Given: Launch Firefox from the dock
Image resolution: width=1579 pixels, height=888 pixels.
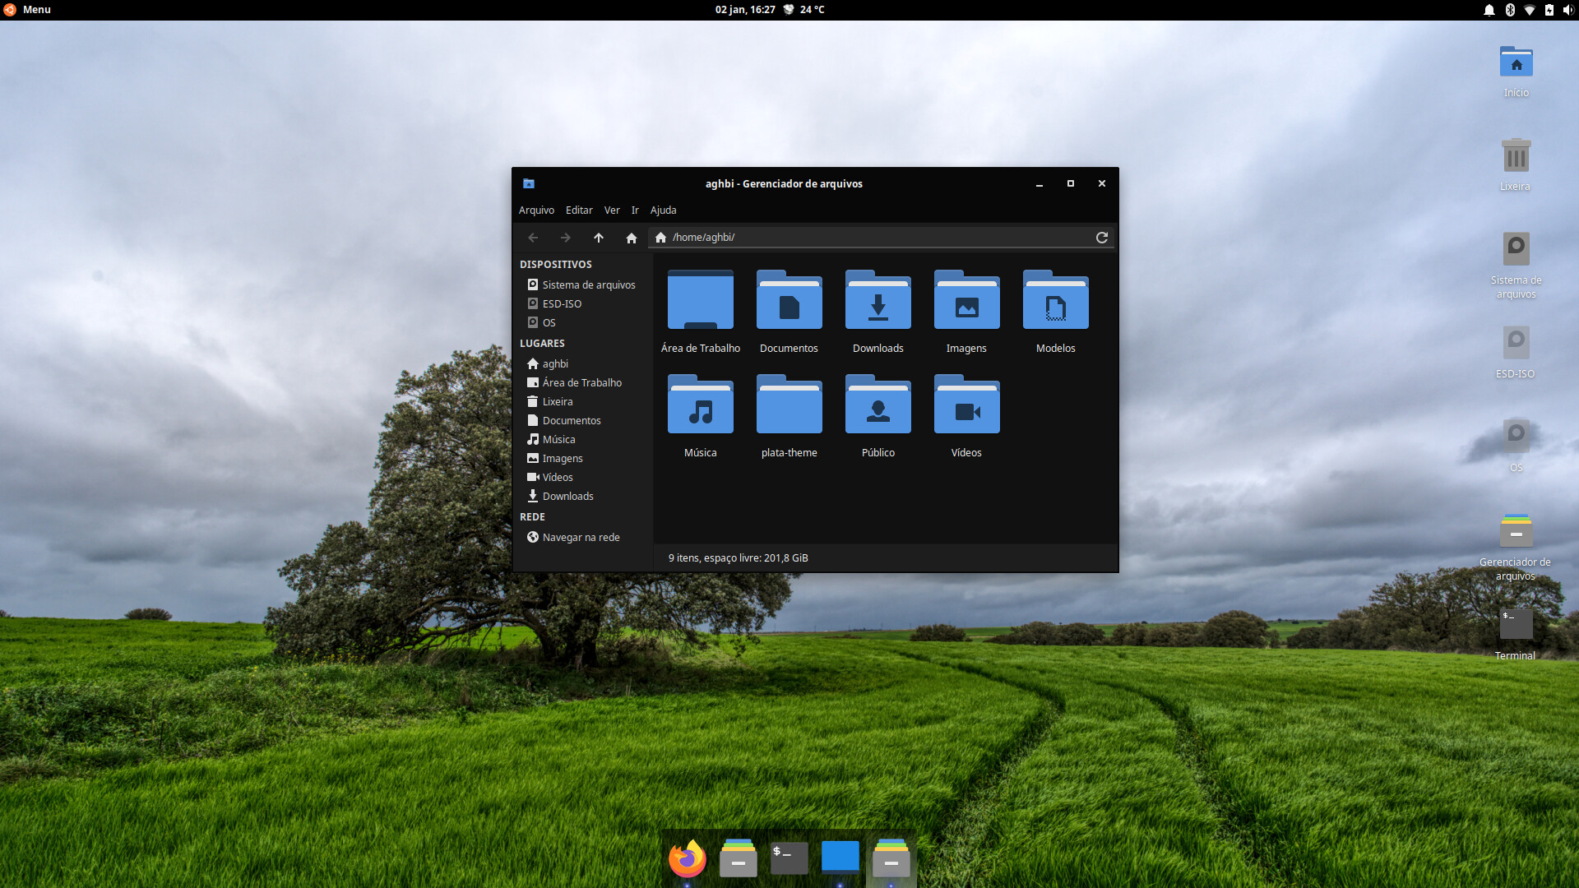Looking at the screenshot, I should coord(688,859).
